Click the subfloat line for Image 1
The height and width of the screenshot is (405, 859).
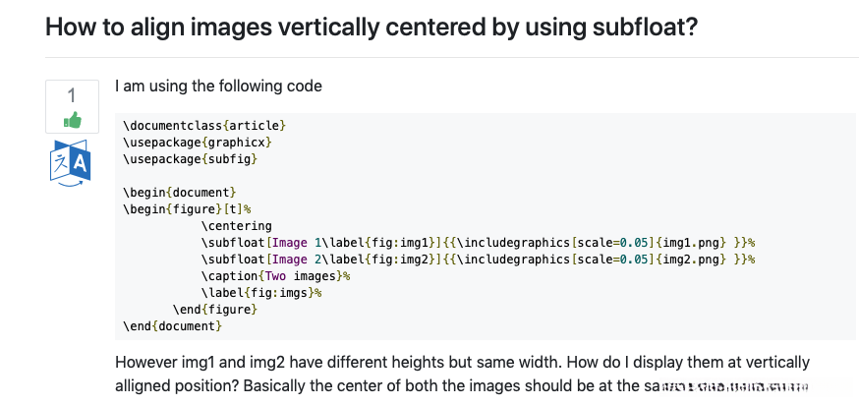477,242
